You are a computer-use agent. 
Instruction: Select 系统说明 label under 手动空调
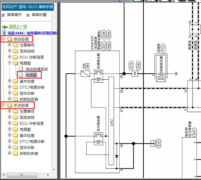click(27, 117)
